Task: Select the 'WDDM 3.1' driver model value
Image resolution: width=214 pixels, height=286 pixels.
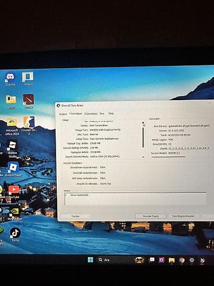Action: coord(174,153)
